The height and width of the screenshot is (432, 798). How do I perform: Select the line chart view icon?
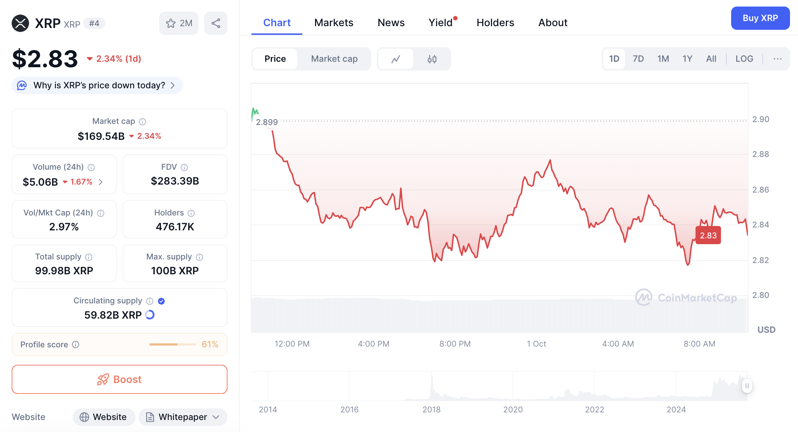[x=396, y=59]
